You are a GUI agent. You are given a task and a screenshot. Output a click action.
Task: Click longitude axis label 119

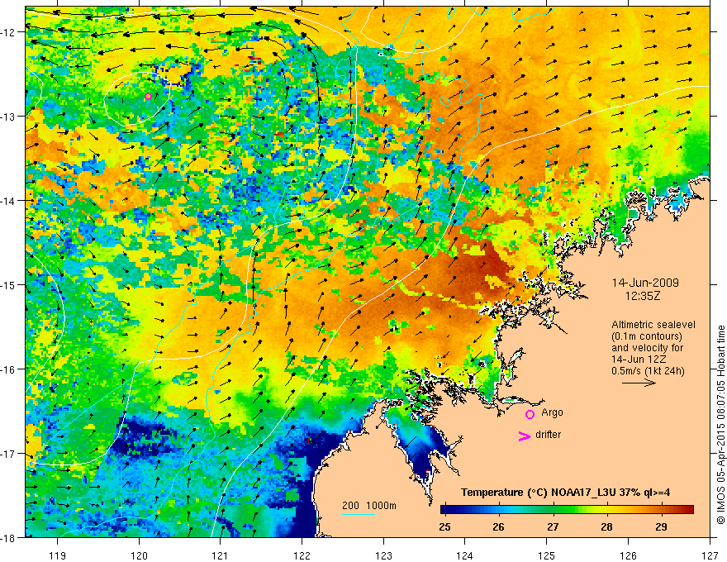(x=58, y=555)
